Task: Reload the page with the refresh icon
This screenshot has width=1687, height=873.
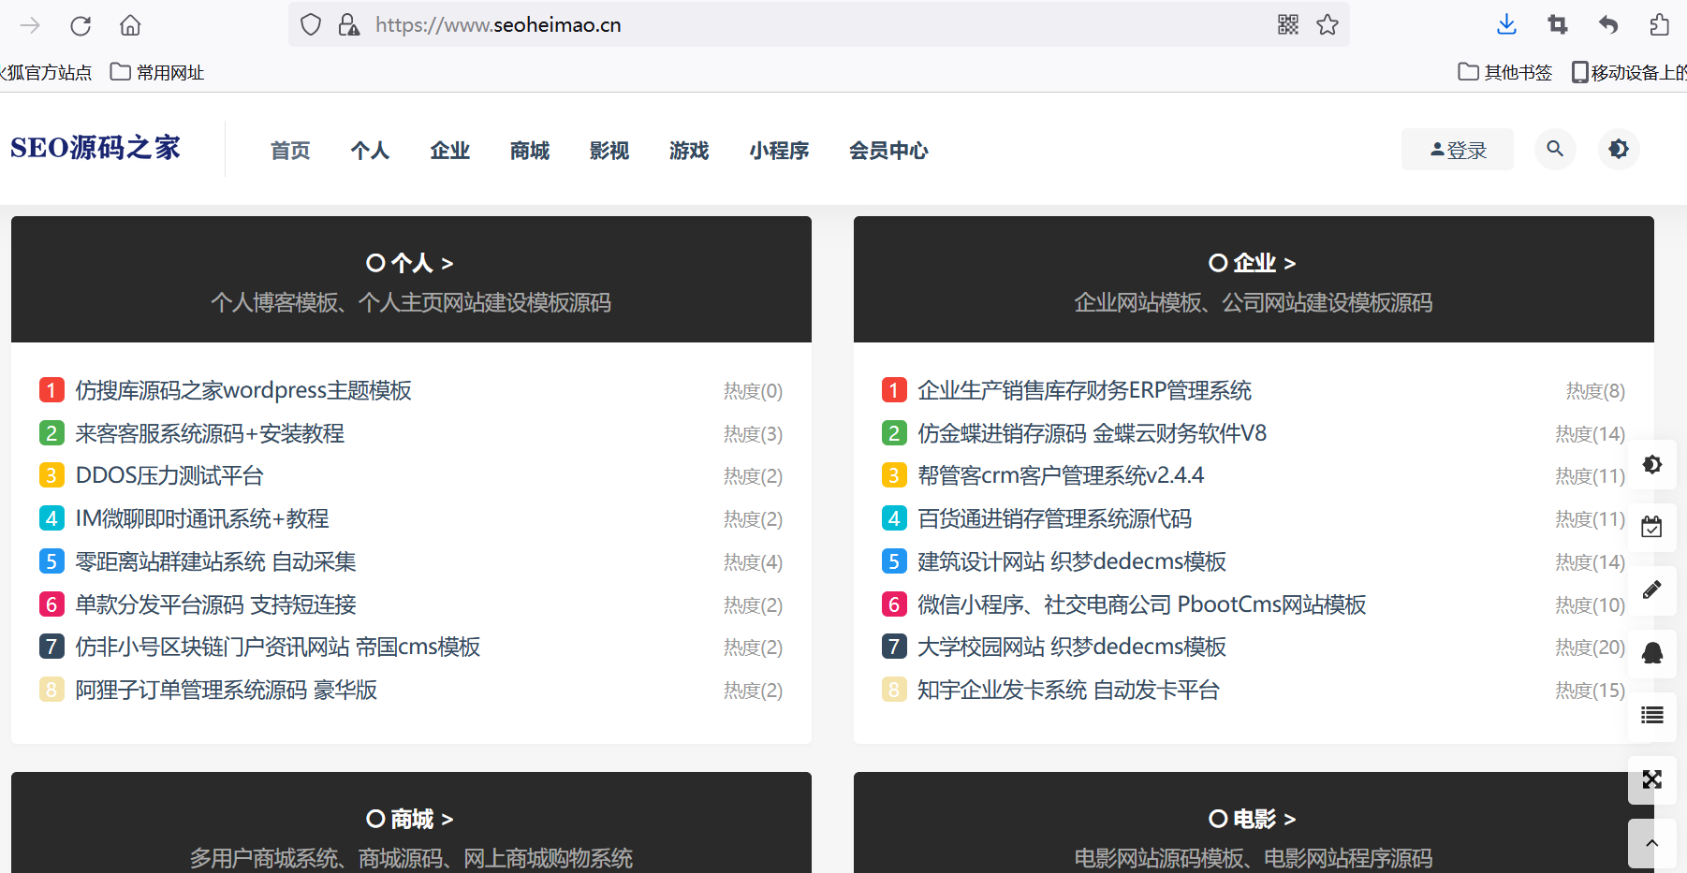Action: coord(81,25)
